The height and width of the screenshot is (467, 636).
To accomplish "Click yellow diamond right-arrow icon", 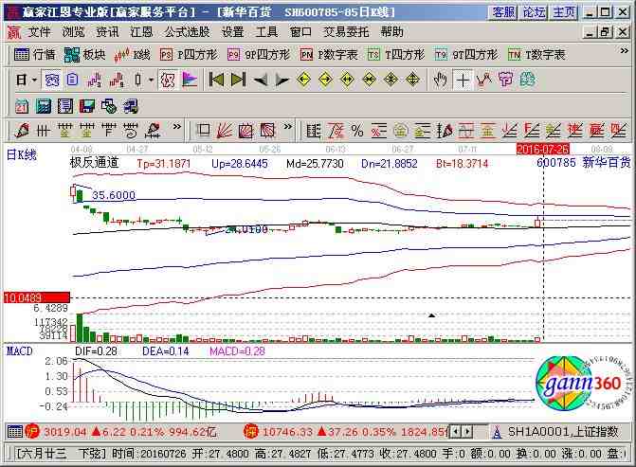I will point(326,80).
